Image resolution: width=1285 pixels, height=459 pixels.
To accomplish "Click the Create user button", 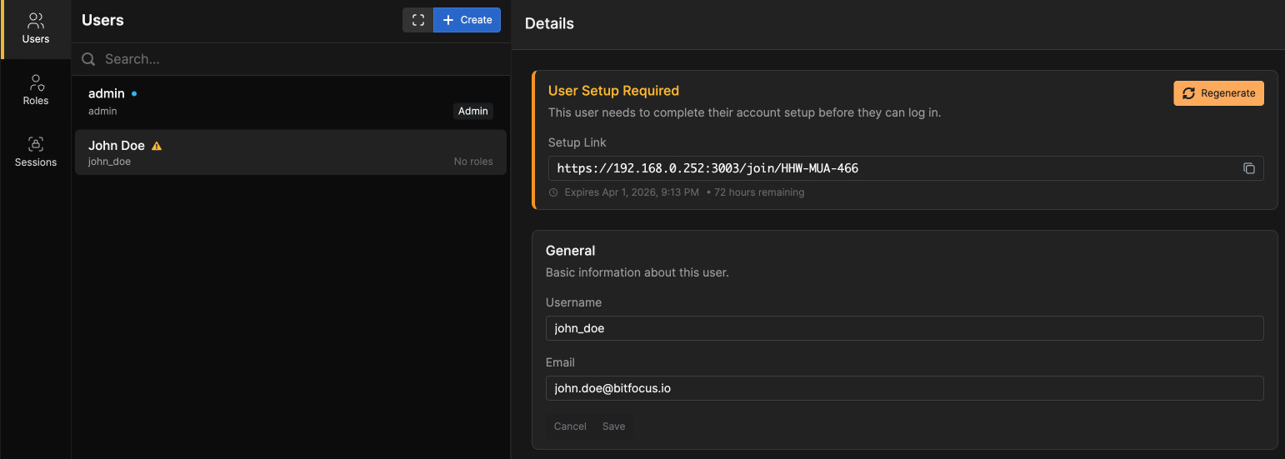I will click(467, 20).
